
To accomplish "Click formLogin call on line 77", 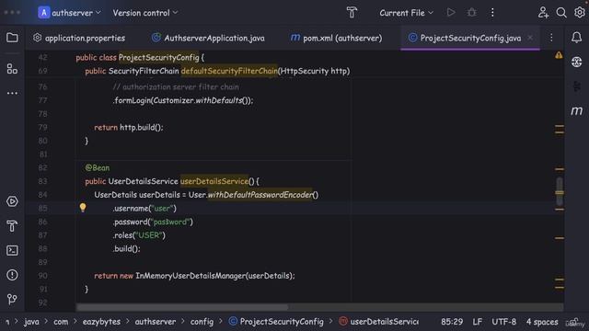I will [x=183, y=100].
